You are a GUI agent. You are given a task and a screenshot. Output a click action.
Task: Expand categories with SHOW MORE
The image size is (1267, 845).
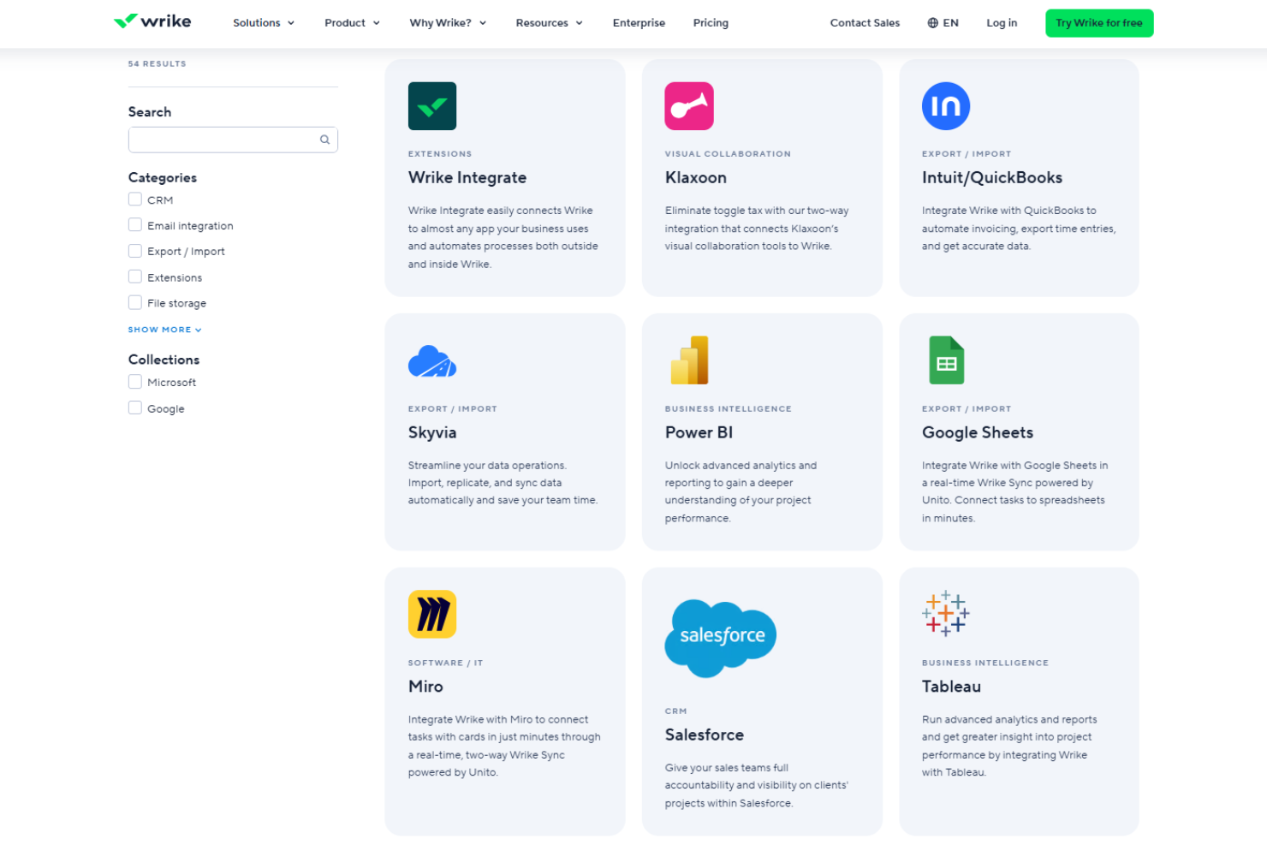(x=165, y=330)
